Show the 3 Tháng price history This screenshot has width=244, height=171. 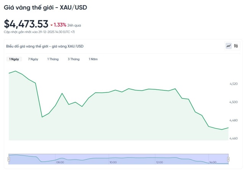pyautogui.click(x=74, y=59)
